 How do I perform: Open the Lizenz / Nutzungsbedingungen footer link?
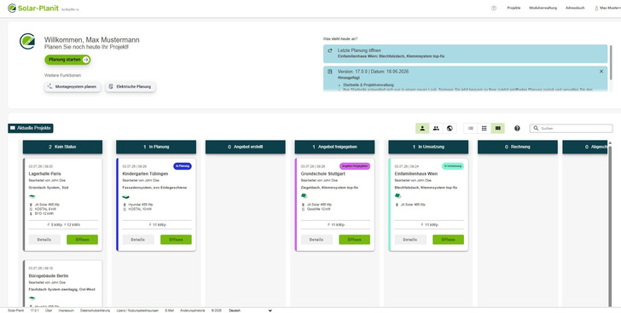point(137,310)
